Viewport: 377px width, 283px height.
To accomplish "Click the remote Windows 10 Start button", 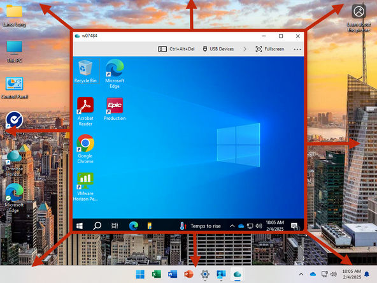I will coord(80,226).
